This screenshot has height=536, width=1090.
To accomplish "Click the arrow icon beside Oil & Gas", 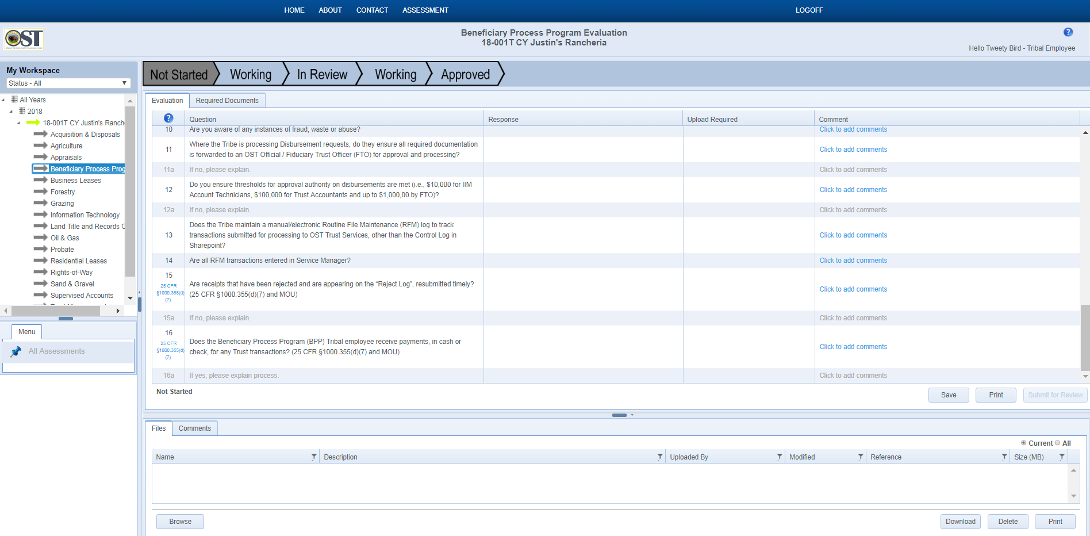I will click(x=41, y=238).
